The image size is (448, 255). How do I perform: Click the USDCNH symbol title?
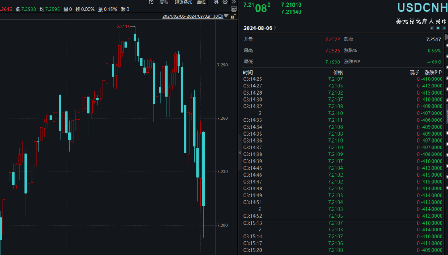pos(422,7)
